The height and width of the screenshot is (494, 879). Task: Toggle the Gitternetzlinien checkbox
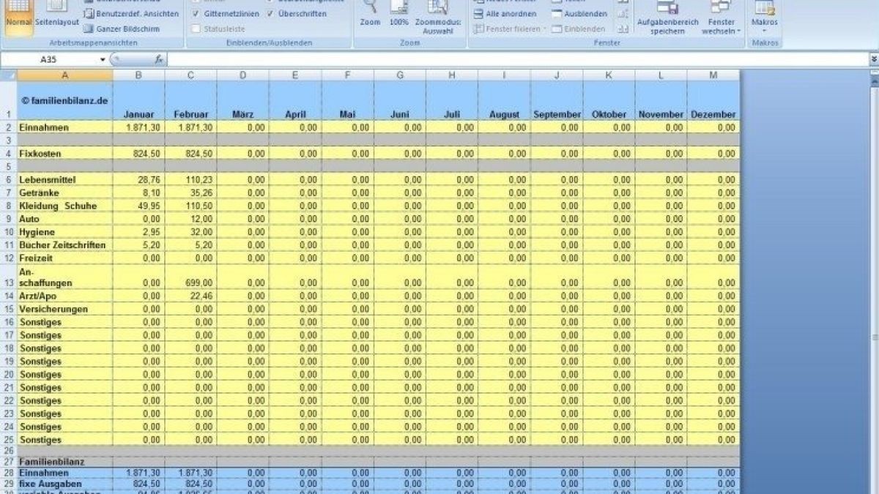(x=196, y=14)
